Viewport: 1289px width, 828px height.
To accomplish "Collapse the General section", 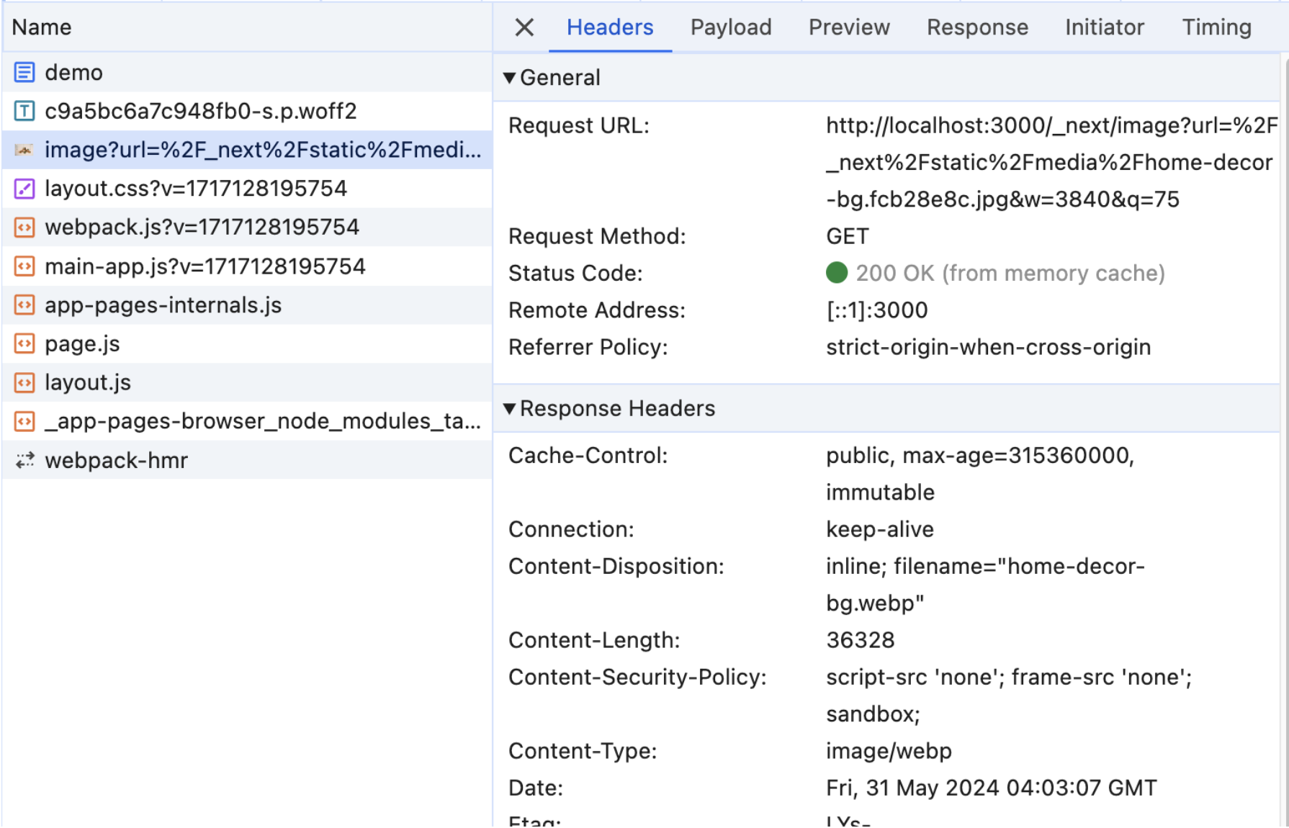I will click(510, 78).
